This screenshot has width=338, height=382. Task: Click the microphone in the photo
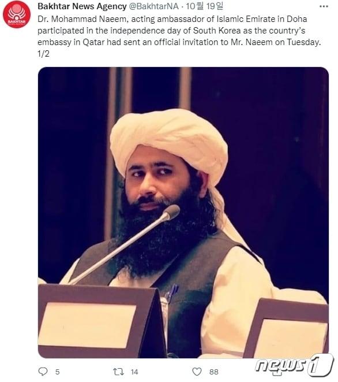[125, 244]
